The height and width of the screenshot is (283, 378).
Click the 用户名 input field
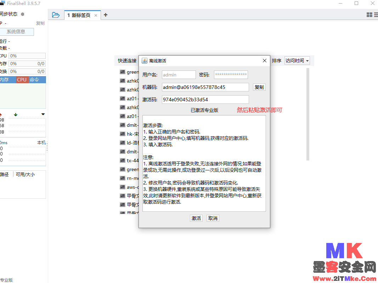coord(179,75)
